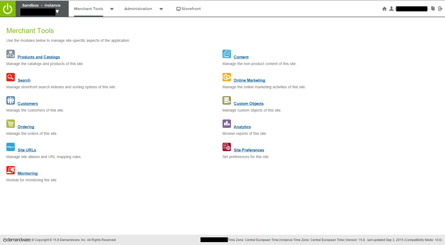Click 'Set preferences for this site' text
445x245 pixels.
point(246,157)
